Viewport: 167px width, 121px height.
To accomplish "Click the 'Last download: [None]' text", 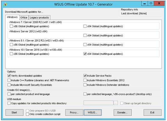I will click(x=134, y=14).
